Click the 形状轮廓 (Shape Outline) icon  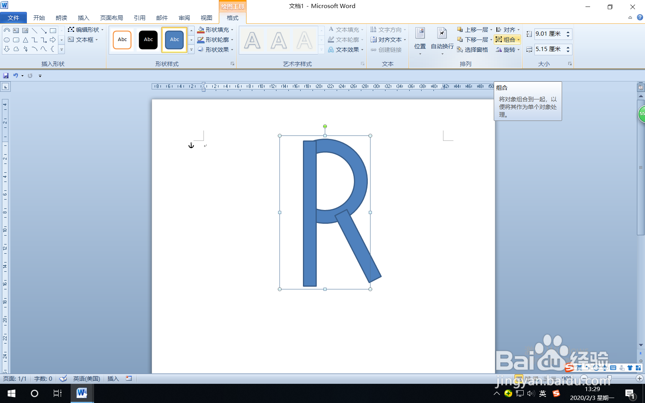[201, 40]
